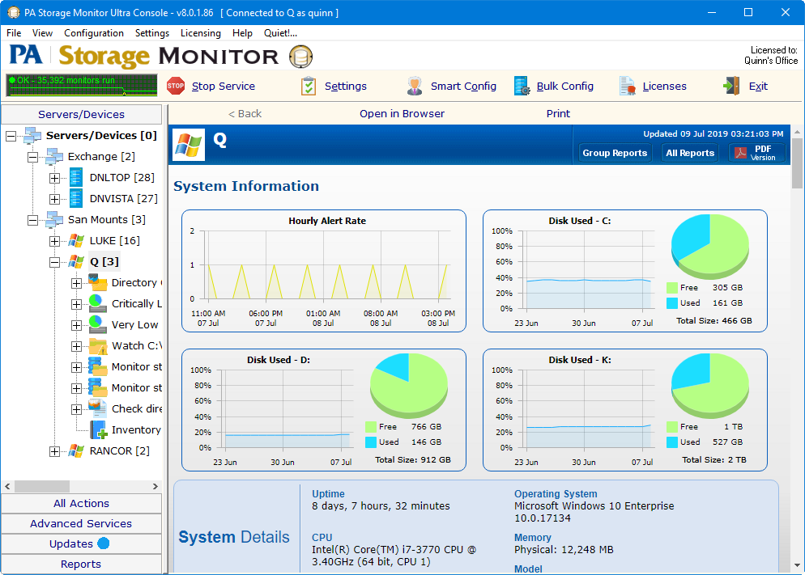The image size is (805, 575).
Task: Click the Group Reports button
Action: pos(615,153)
